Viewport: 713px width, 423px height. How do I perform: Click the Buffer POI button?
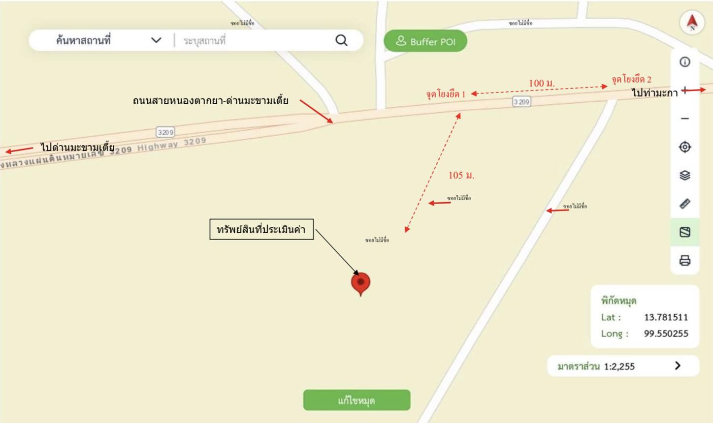[x=425, y=41]
